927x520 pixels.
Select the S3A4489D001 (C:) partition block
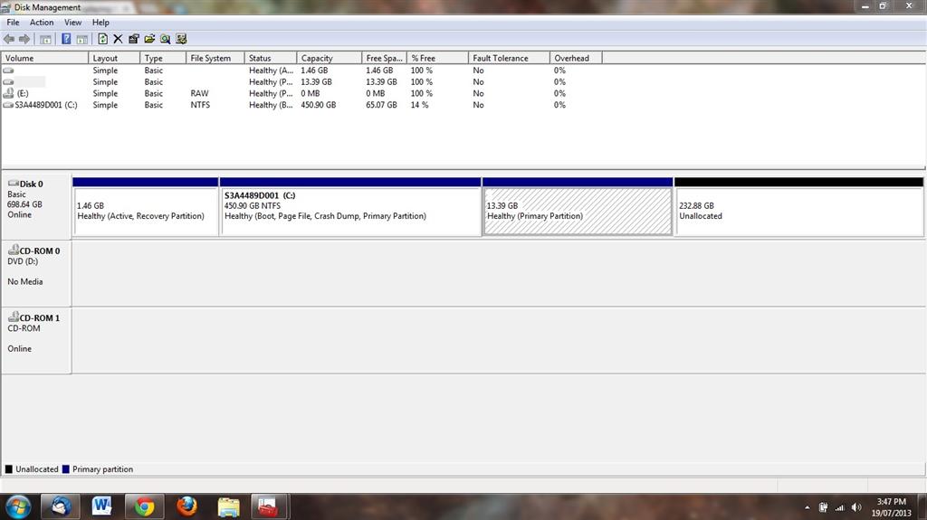pyautogui.click(x=350, y=207)
